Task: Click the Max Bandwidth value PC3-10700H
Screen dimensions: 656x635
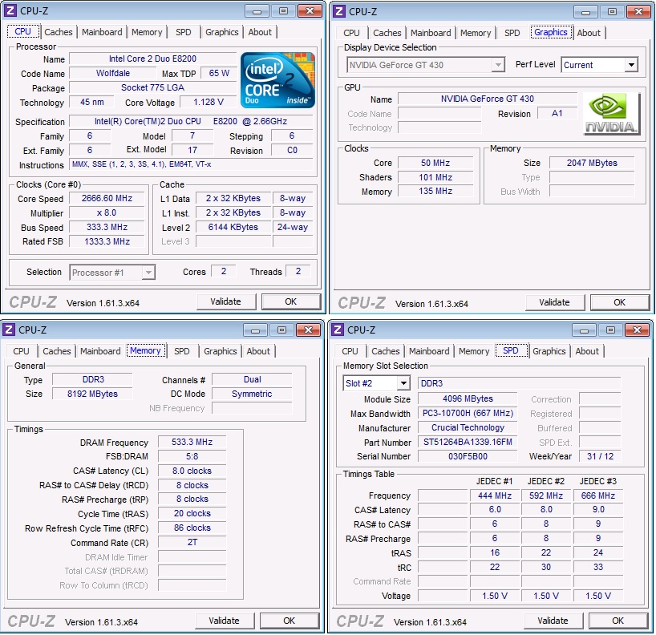Action: coord(468,413)
